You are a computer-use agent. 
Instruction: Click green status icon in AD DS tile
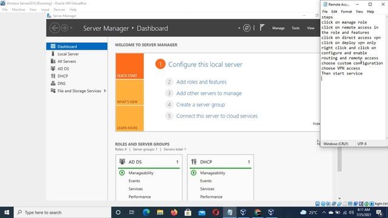(x=122, y=173)
